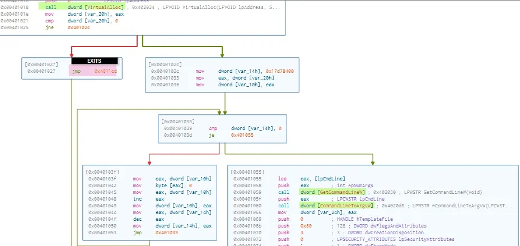Viewport: 520px width, 246px height.
Task: Follow the jmp 0x4011cd target address
Action: tap(105, 72)
